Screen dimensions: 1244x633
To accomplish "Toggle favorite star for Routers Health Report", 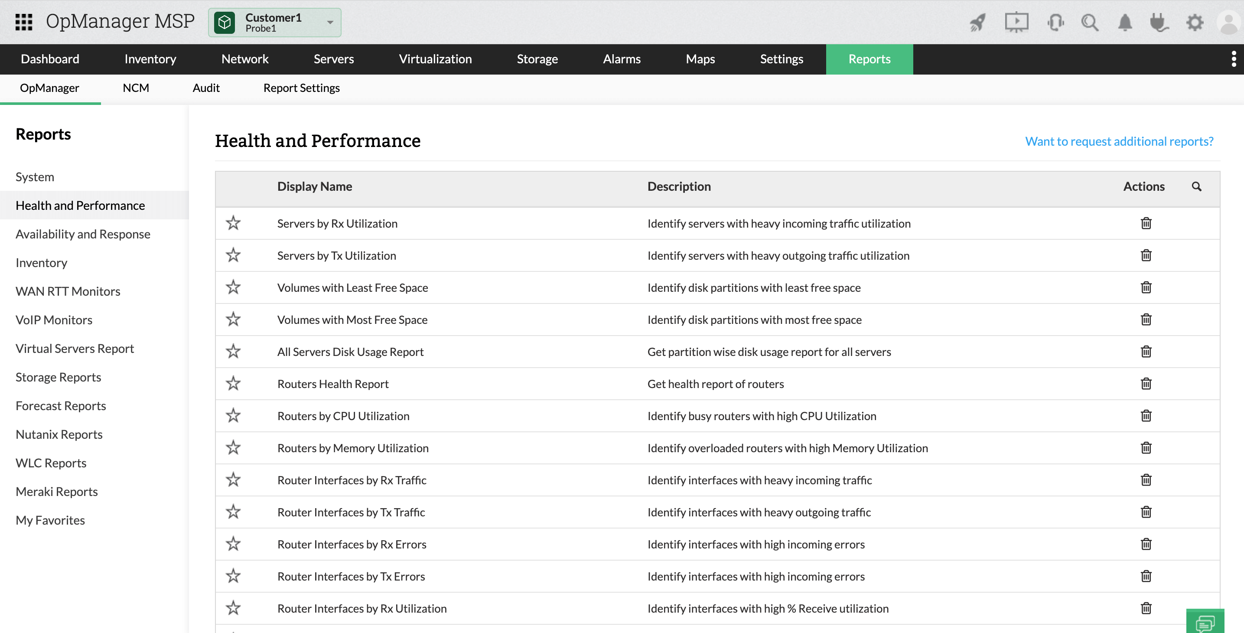I will pos(233,383).
